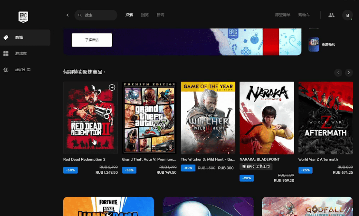Click the Epic Games logo

[x=23, y=17]
